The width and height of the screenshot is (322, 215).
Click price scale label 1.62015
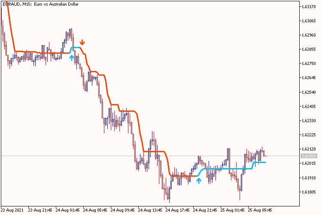click(x=309, y=163)
